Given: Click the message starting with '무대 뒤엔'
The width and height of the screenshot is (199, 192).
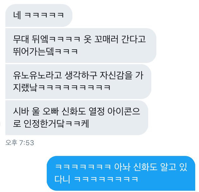Looking at the screenshot, I should pyautogui.click(x=81, y=46).
